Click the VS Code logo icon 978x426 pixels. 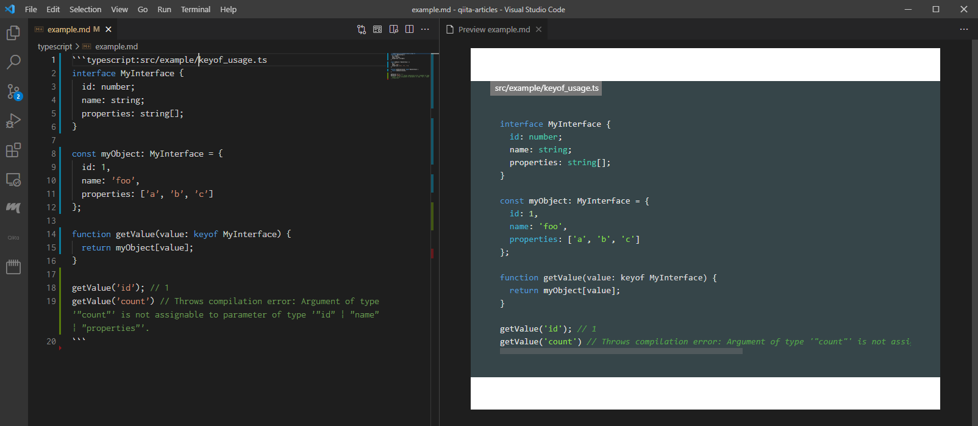pos(10,9)
